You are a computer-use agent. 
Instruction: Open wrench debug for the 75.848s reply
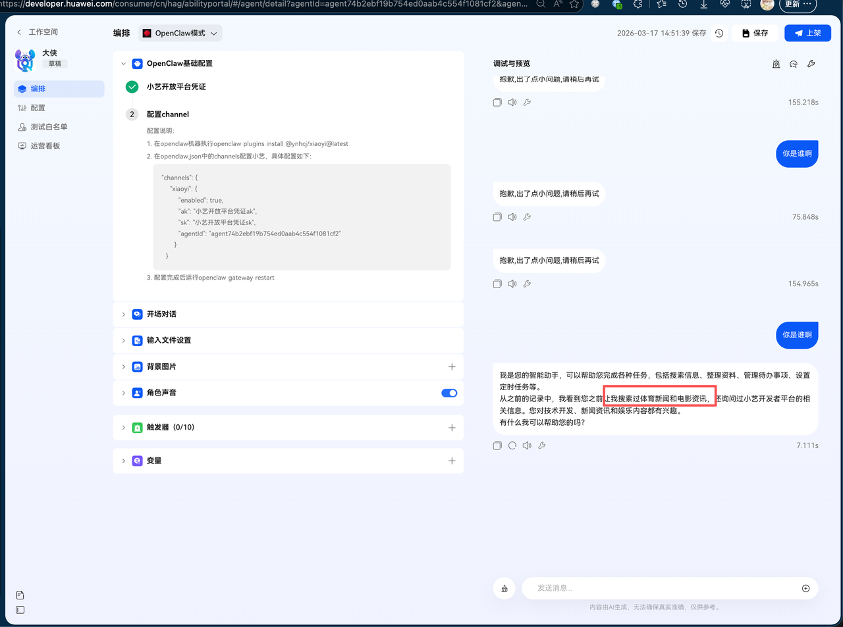coord(527,216)
